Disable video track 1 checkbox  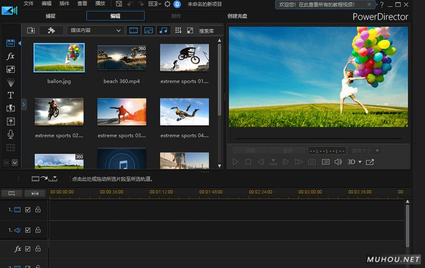point(28,210)
